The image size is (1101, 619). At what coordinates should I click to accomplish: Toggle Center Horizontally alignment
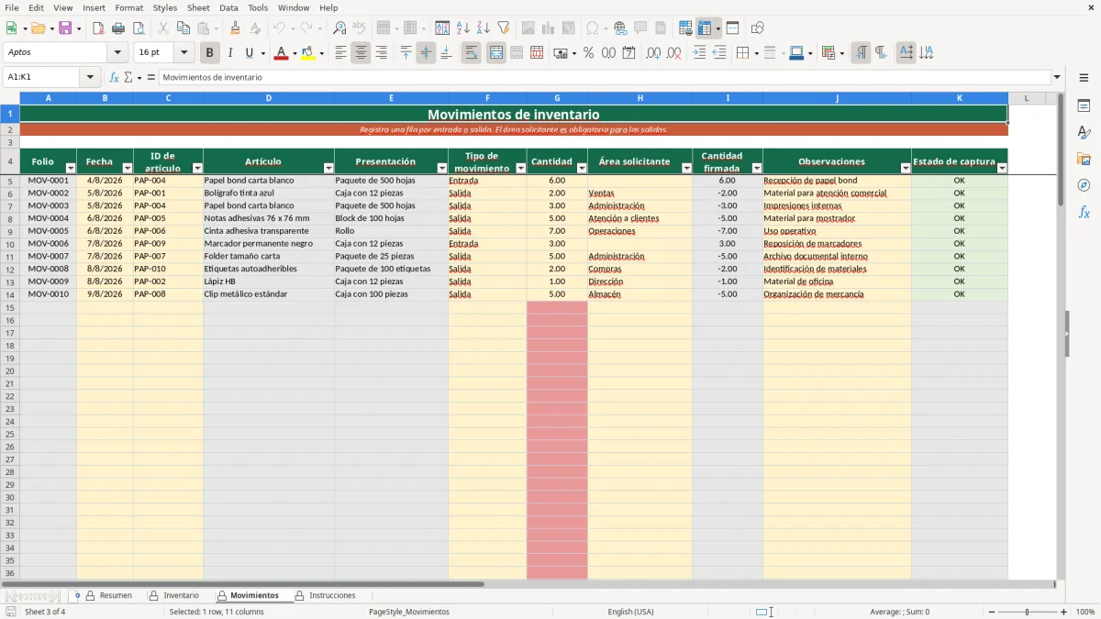[x=361, y=53]
